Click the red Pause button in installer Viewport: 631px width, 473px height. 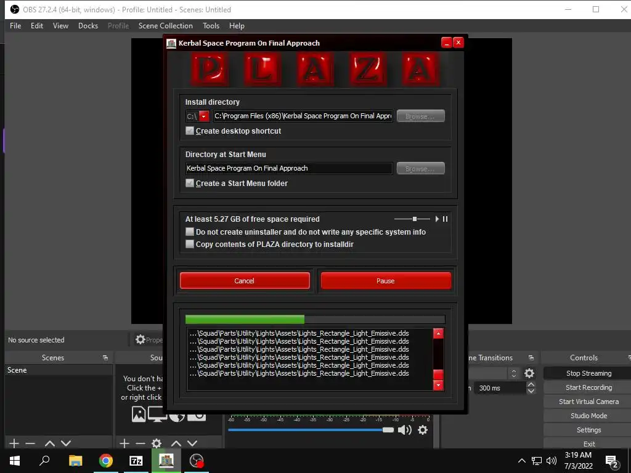(x=386, y=280)
